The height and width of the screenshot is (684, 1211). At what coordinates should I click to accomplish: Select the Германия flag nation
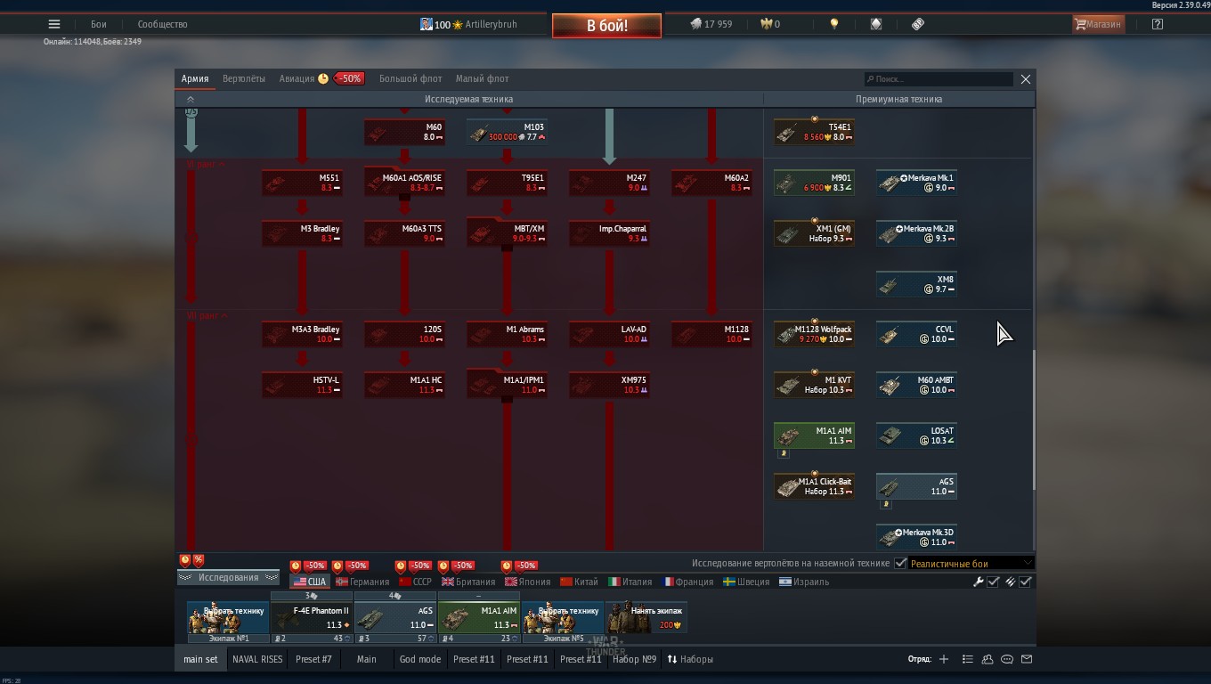pyautogui.click(x=362, y=582)
